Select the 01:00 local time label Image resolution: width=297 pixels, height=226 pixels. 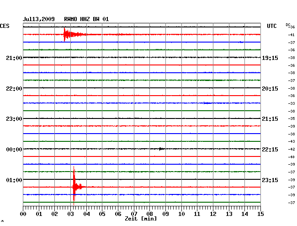pos(14,180)
